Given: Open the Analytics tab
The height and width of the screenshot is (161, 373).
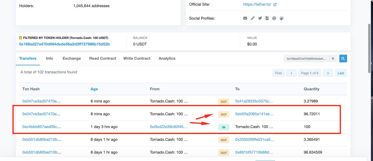Looking at the screenshot, I should click(x=167, y=58).
